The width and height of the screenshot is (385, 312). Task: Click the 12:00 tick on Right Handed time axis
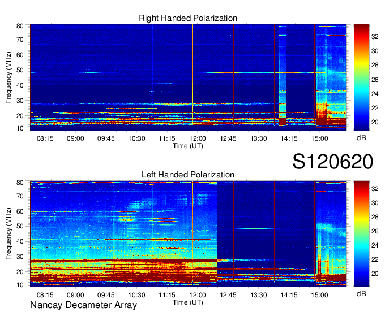[198, 138]
